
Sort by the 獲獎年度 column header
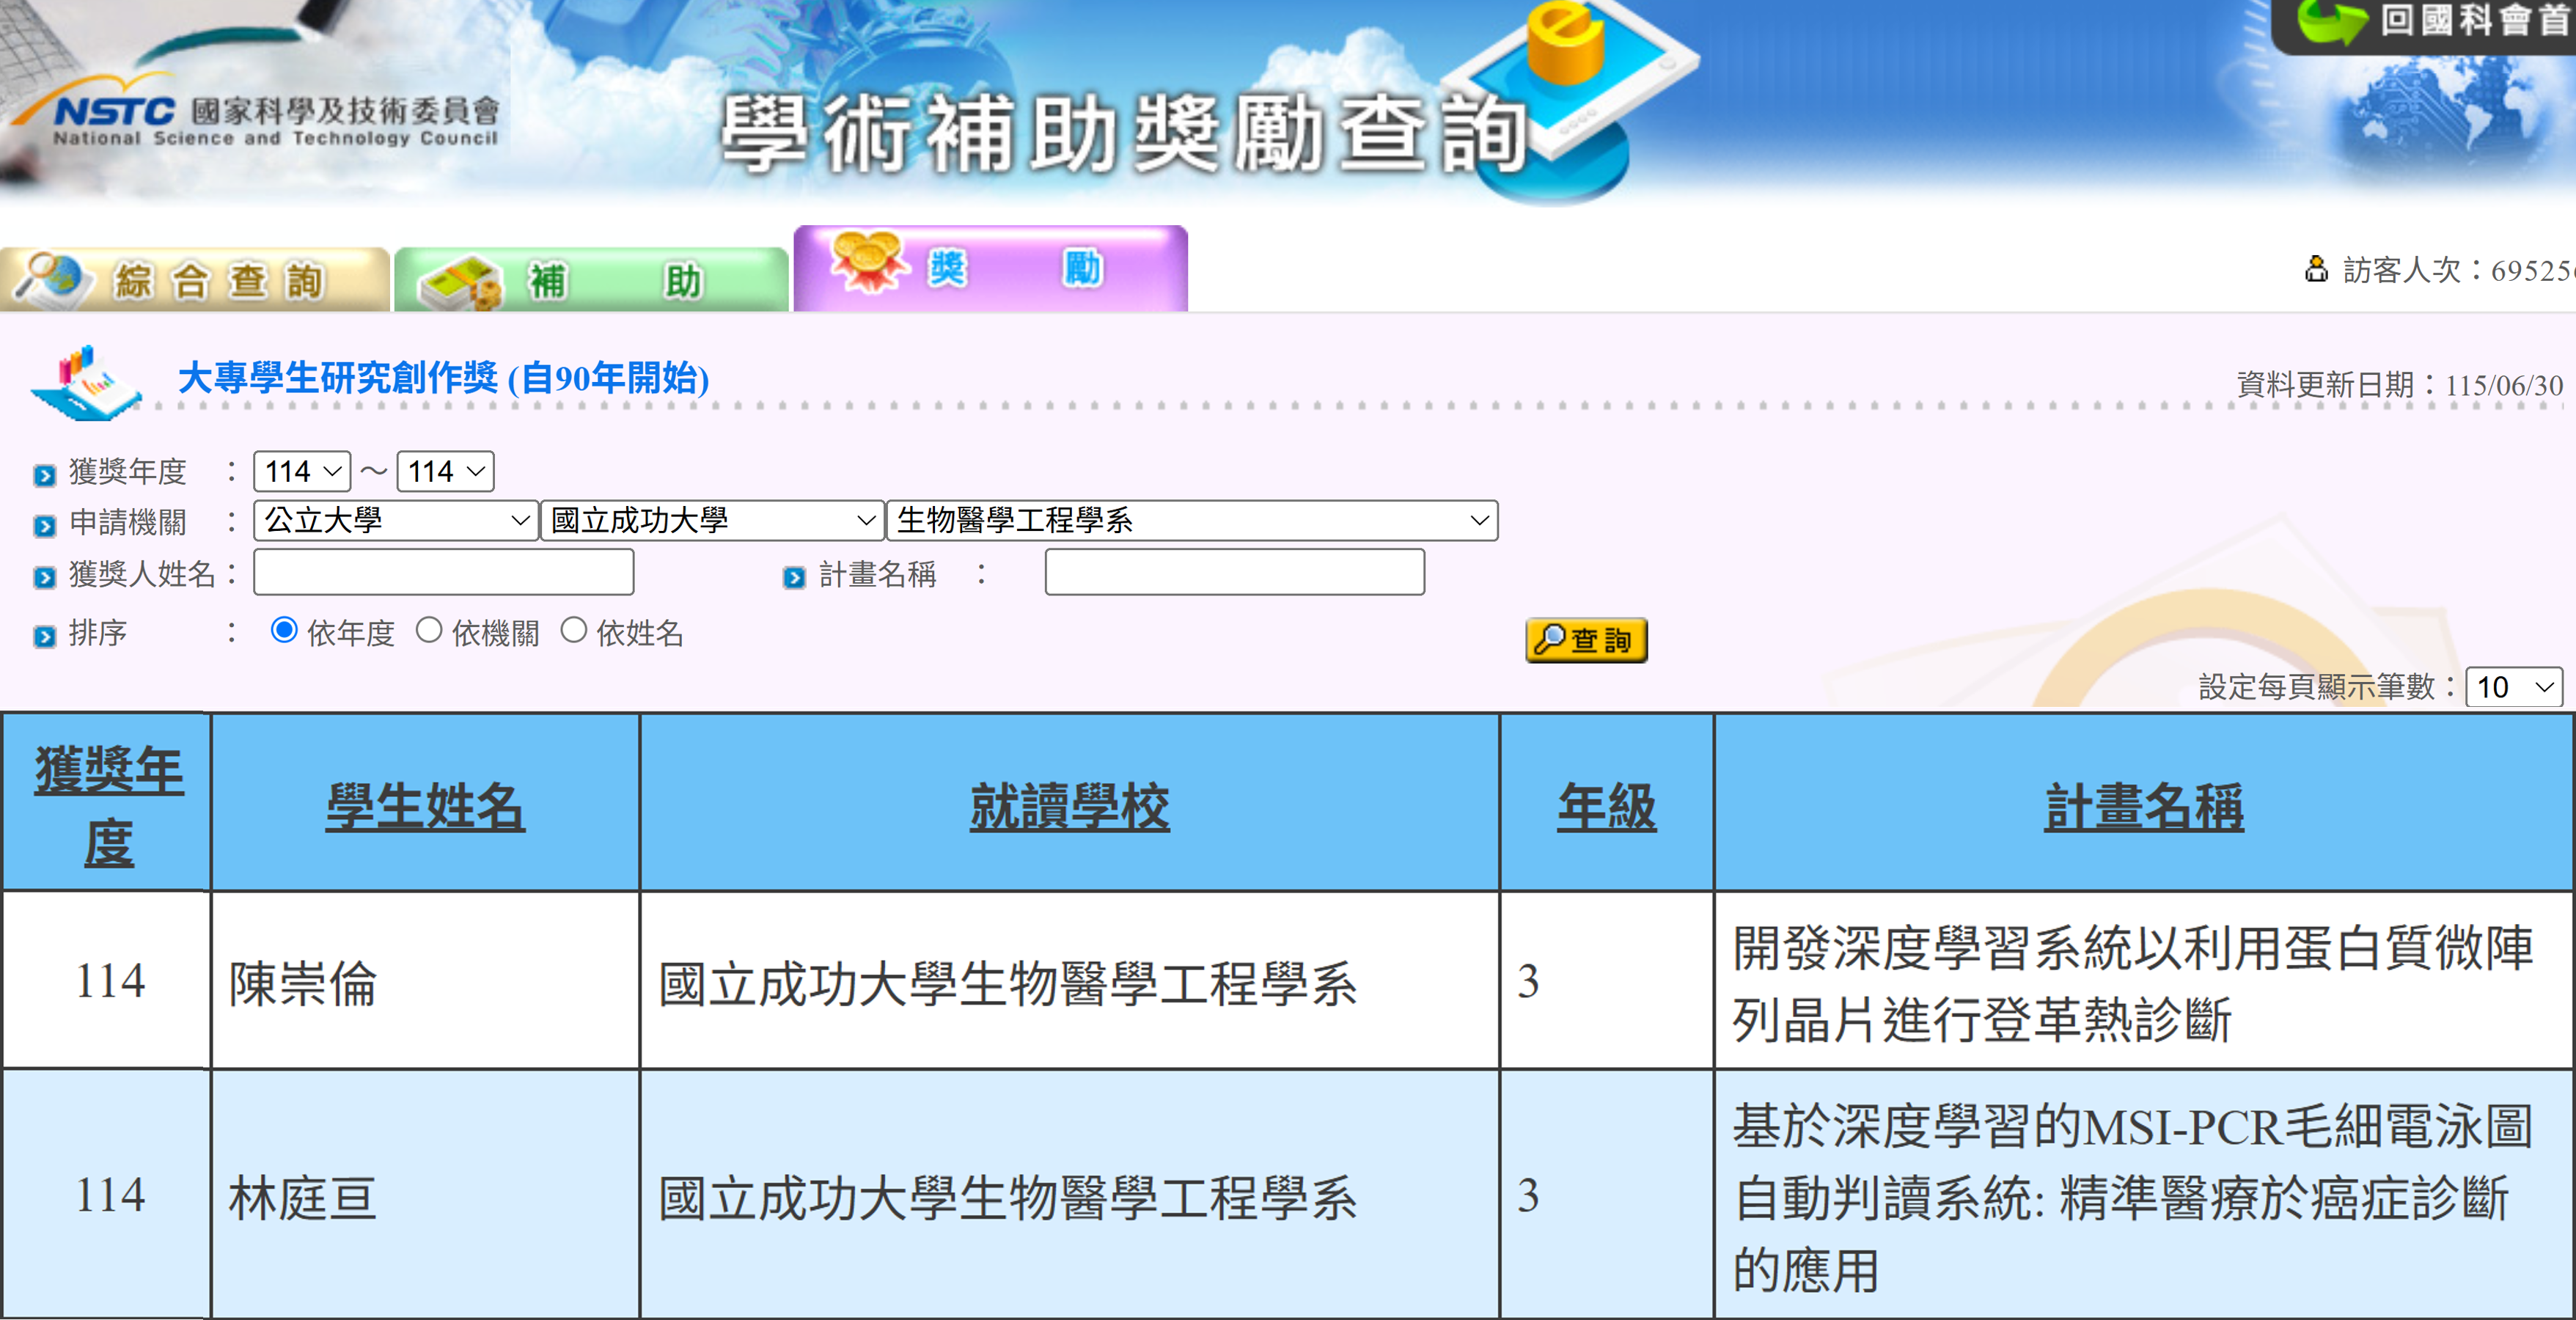tap(108, 806)
